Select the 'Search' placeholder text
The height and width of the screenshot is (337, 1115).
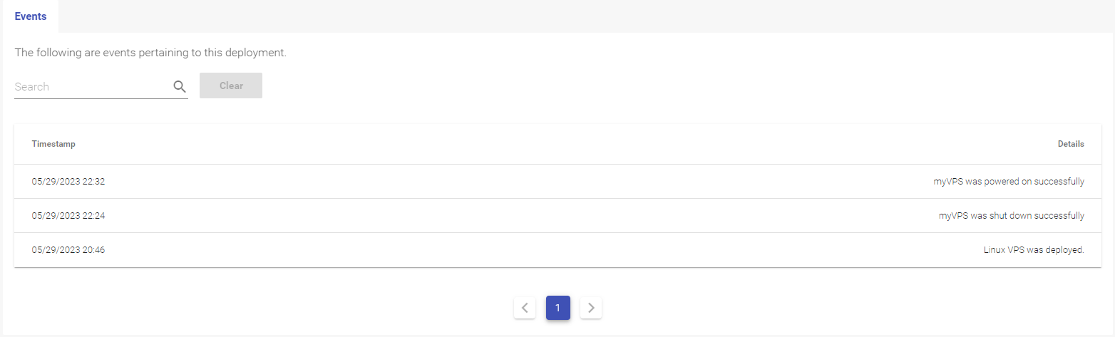[x=32, y=87]
